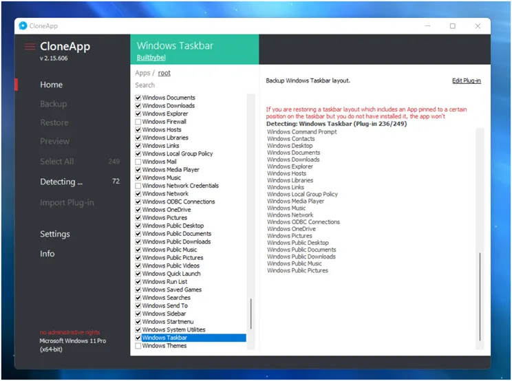Go to Home in sidebar

point(51,85)
